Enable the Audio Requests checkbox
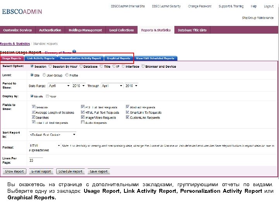 pos(83,122)
